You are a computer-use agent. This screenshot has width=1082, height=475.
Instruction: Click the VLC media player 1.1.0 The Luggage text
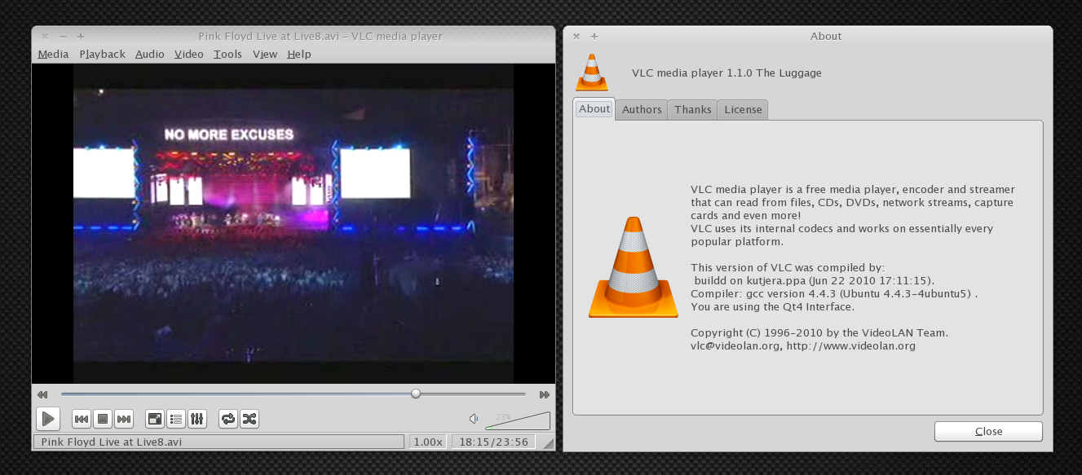click(x=726, y=73)
